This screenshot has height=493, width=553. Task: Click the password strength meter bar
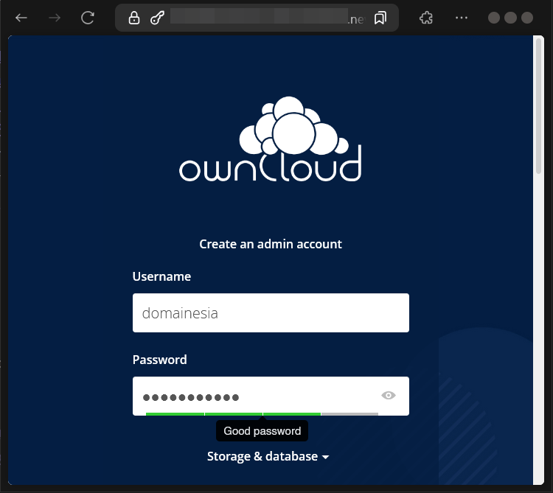point(262,414)
